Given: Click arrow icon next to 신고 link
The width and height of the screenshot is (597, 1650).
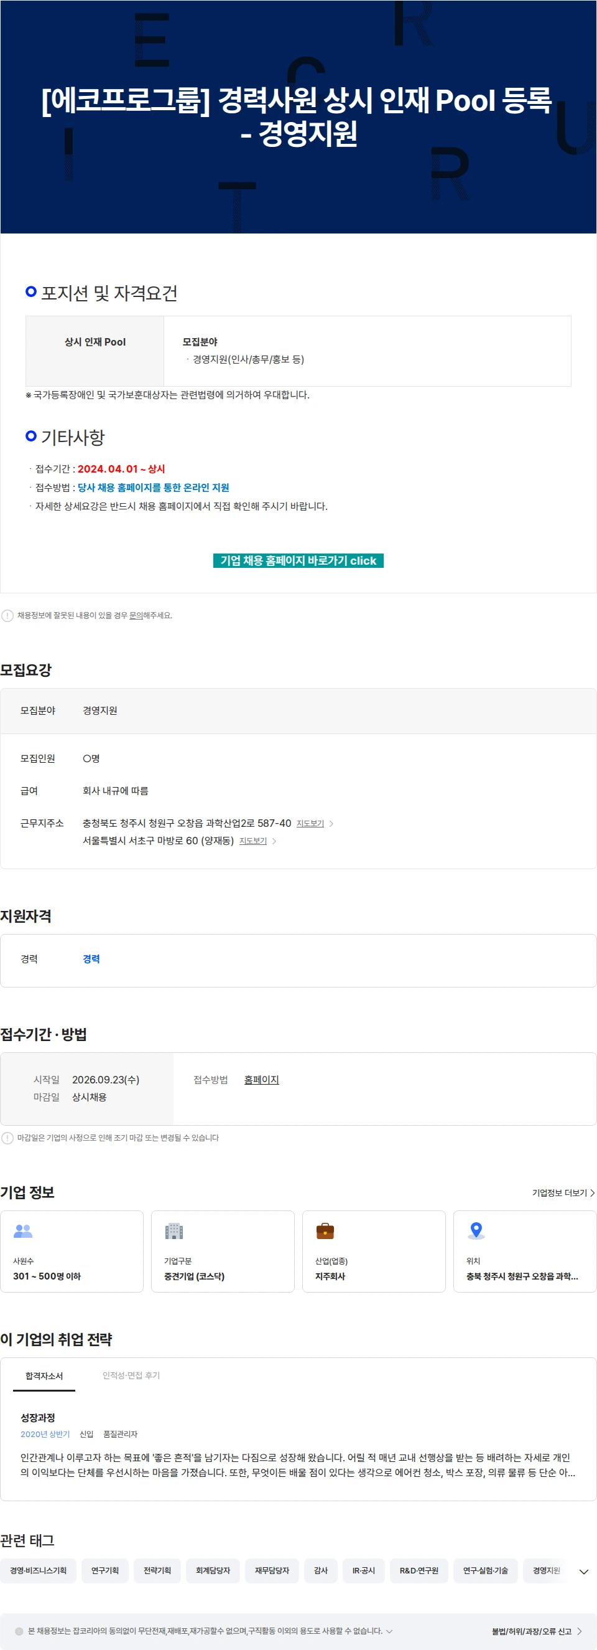Looking at the screenshot, I should pyautogui.click(x=579, y=1631).
